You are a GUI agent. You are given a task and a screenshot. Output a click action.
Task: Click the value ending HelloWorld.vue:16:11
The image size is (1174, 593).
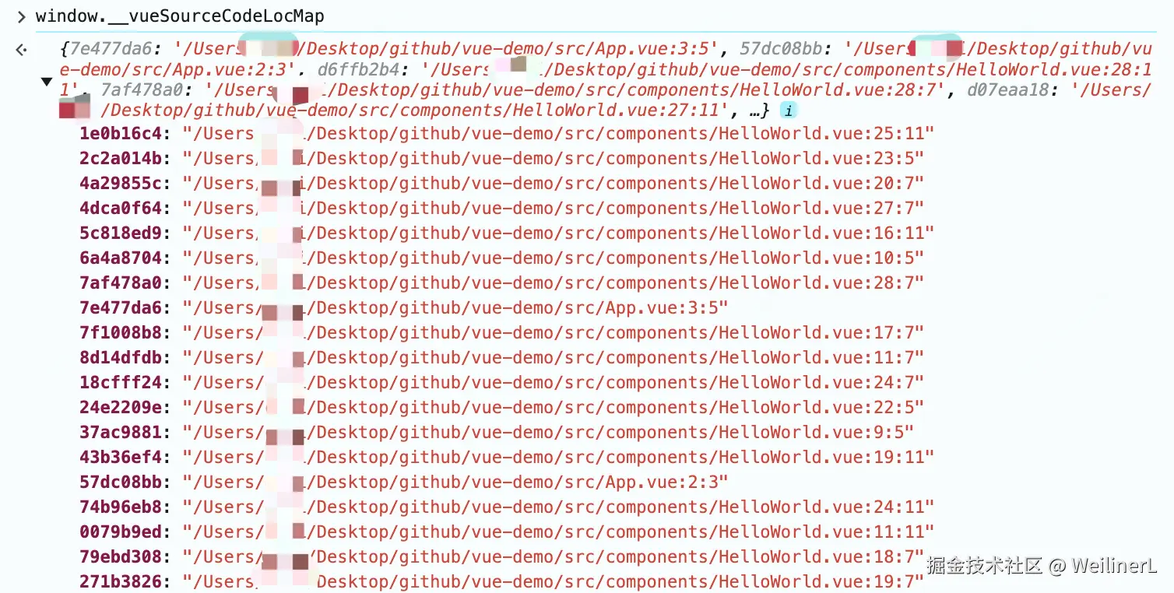tap(558, 233)
